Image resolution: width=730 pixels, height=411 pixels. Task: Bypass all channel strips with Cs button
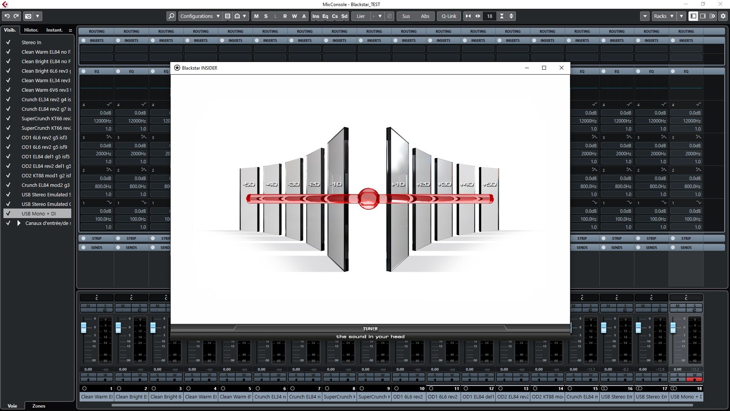335,16
